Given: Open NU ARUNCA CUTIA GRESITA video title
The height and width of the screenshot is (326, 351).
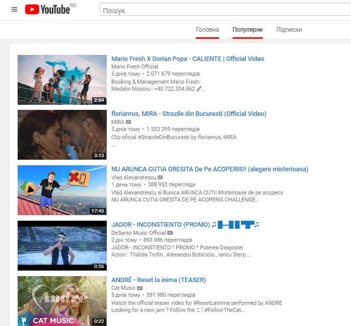Looking at the screenshot, I should click(x=210, y=169).
